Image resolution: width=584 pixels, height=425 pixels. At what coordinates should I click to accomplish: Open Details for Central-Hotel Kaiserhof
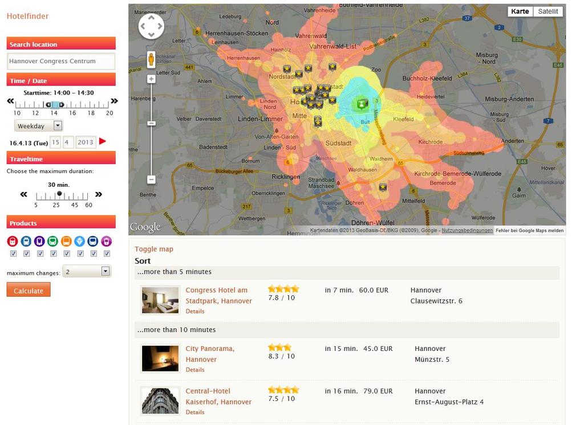tap(195, 412)
